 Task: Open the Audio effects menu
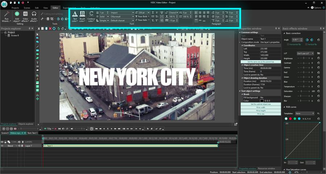point(34,17)
